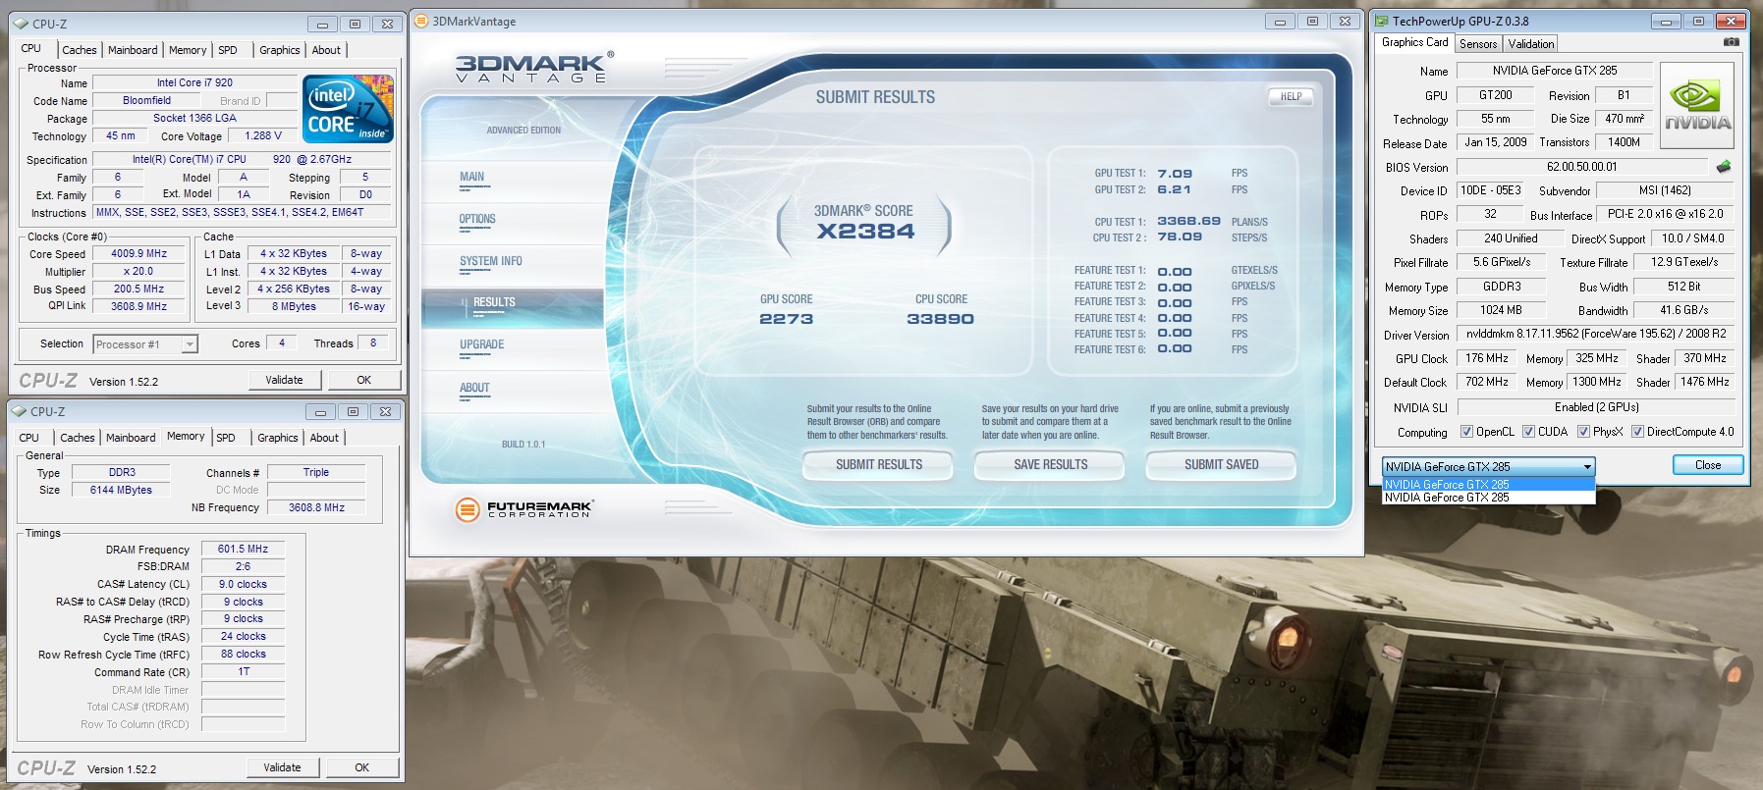Viewport: 1763px width, 790px height.
Task: Click the GPU-Z Name field GeForce GTX 285
Action: (1555, 71)
